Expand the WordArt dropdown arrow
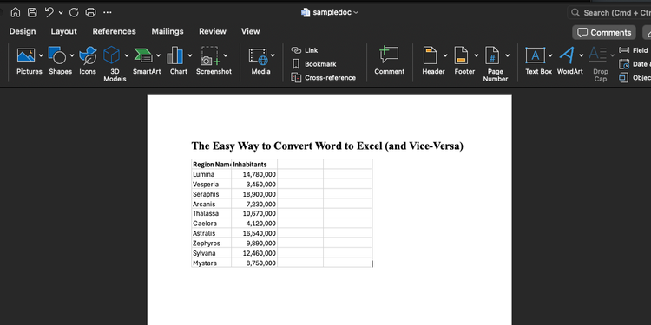 [582, 55]
